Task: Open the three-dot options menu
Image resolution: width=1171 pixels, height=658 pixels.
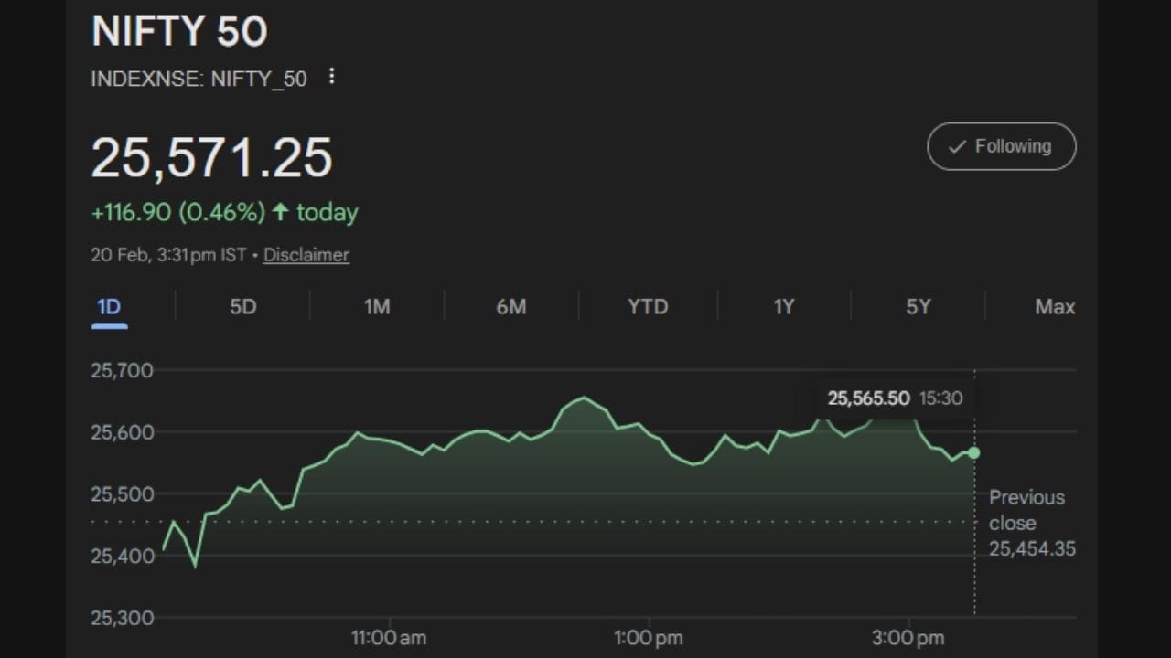Action: [331, 78]
